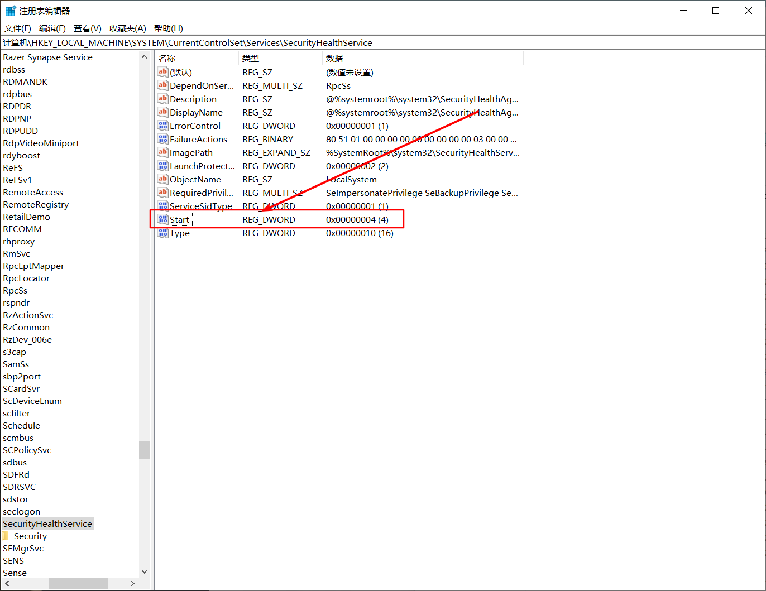766x591 pixels.
Task: Select the Schedule key
Action: [x=21, y=425]
